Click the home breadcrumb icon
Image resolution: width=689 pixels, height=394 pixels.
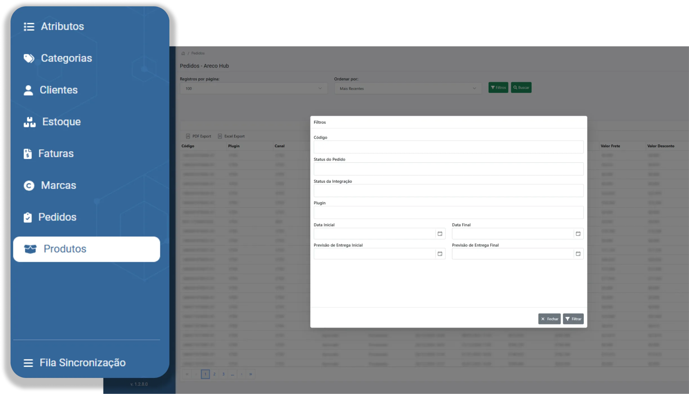click(x=183, y=53)
